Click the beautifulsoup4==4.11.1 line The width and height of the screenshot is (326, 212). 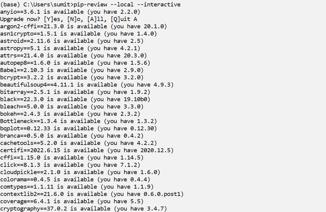pos(87,85)
